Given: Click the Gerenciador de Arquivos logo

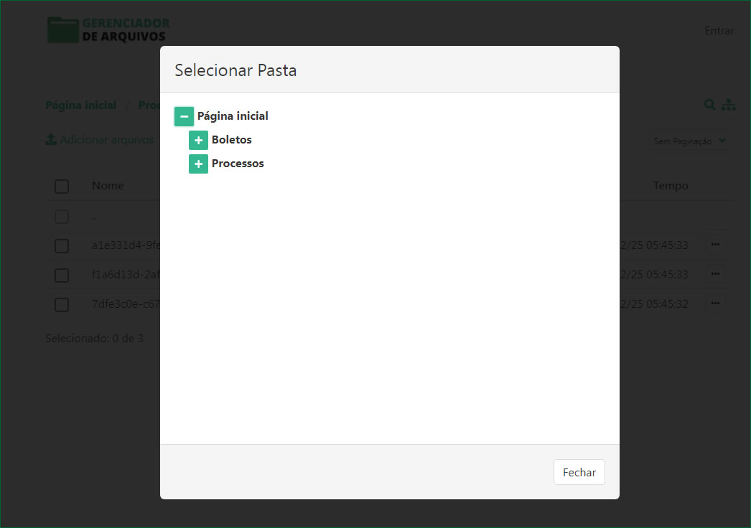Looking at the screenshot, I should pos(108,29).
